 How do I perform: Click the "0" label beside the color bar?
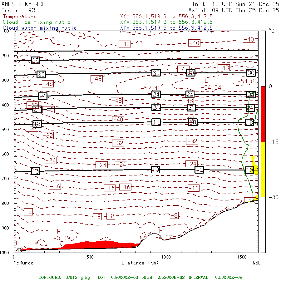[270, 86]
